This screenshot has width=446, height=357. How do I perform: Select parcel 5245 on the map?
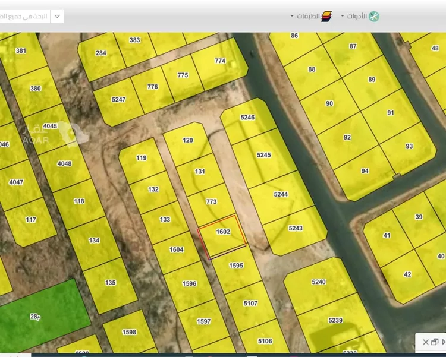pos(263,158)
